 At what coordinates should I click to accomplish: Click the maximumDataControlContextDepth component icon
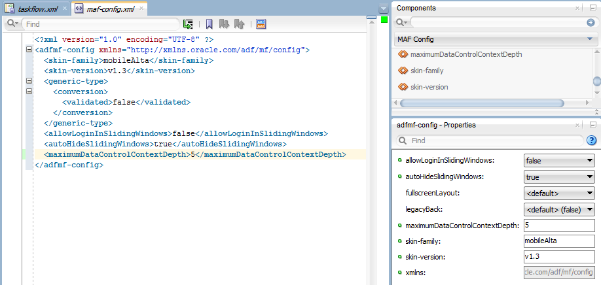click(x=403, y=54)
